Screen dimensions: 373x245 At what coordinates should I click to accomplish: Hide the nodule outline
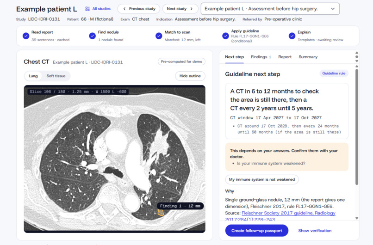(x=190, y=76)
